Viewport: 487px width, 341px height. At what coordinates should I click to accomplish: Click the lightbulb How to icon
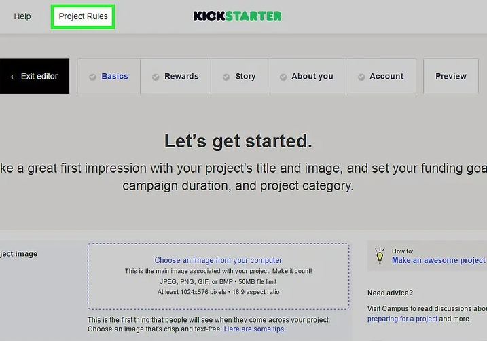(x=380, y=255)
